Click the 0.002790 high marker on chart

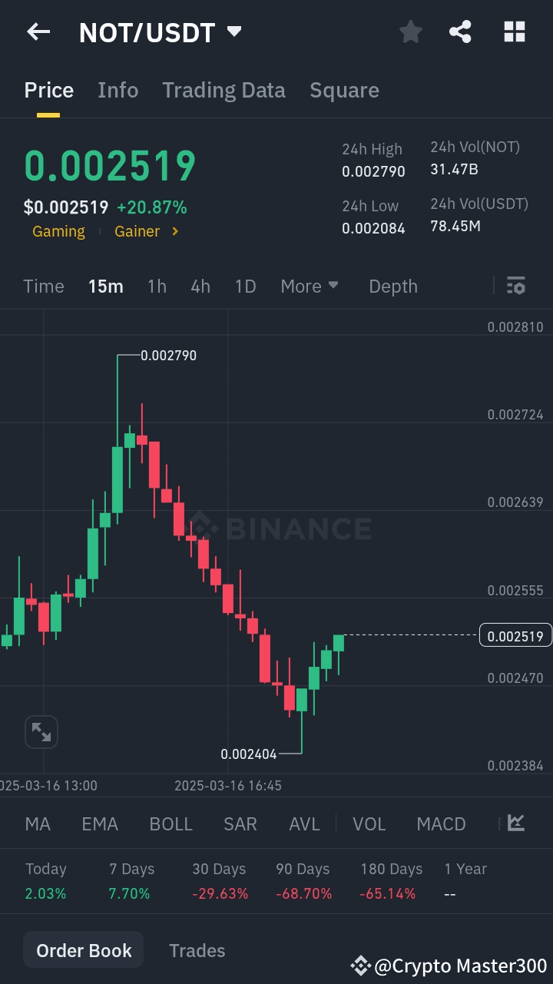tap(168, 356)
